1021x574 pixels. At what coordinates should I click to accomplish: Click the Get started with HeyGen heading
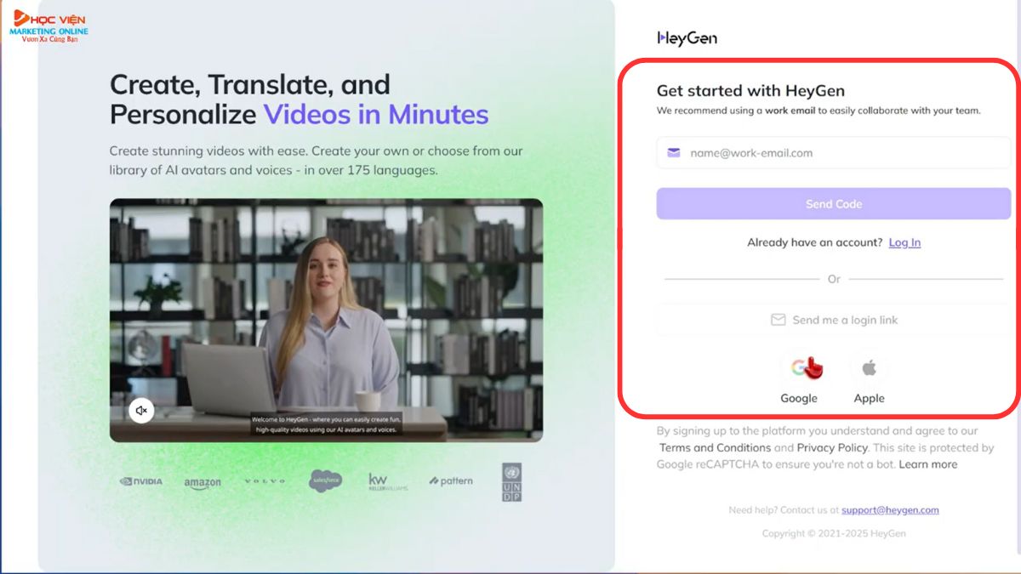[750, 90]
